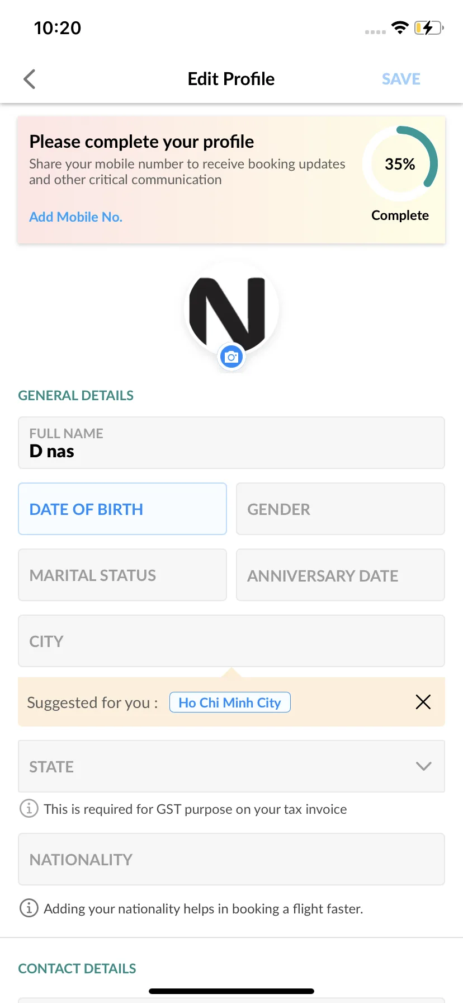Viewport: 463px width, 1003px height.
Task: Select the Ho Chi Minh City suggestion
Action: coord(230,702)
